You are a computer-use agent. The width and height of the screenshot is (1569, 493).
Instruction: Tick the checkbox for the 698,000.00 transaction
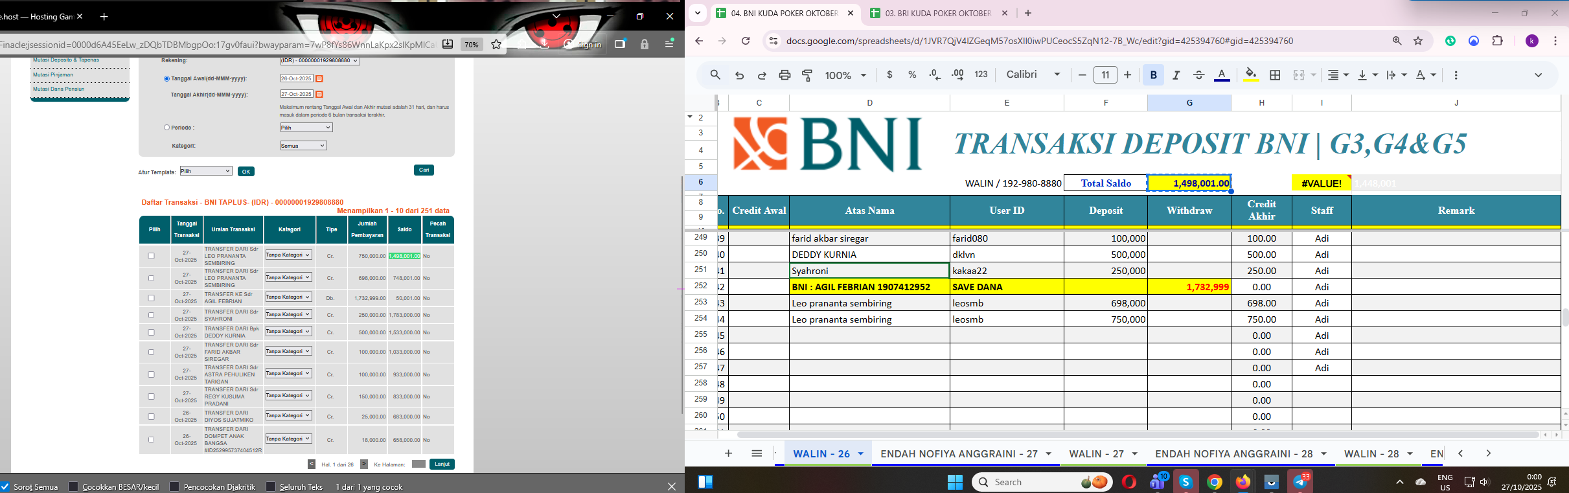pyautogui.click(x=152, y=278)
